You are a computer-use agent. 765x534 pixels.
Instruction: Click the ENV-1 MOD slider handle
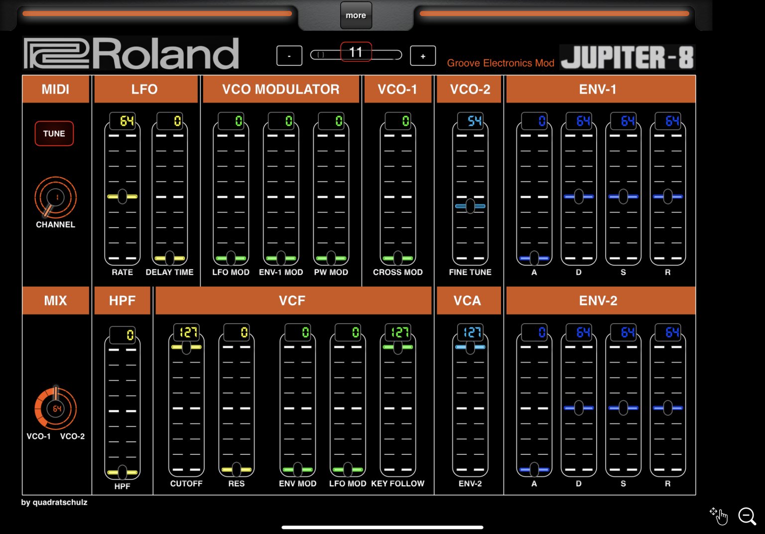[x=281, y=258]
